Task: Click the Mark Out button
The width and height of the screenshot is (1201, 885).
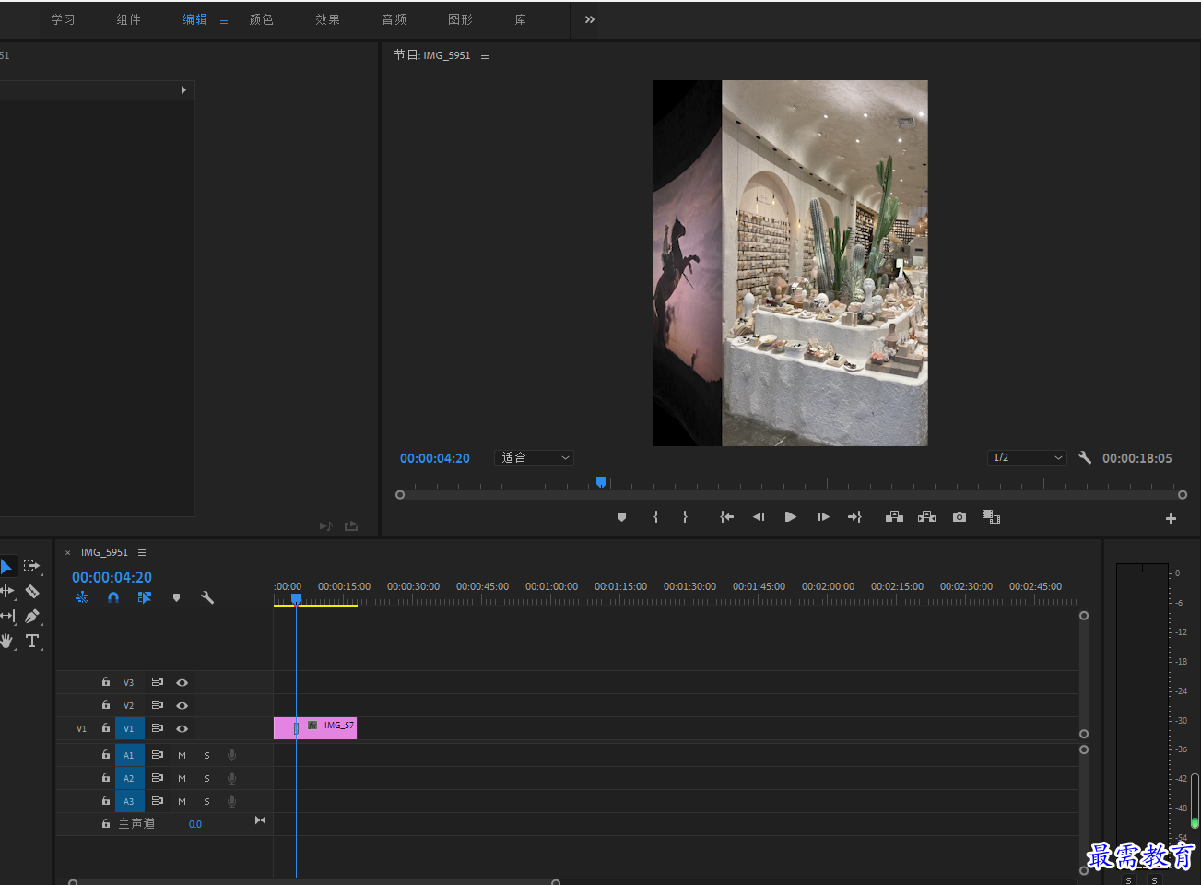Action: tap(685, 517)
